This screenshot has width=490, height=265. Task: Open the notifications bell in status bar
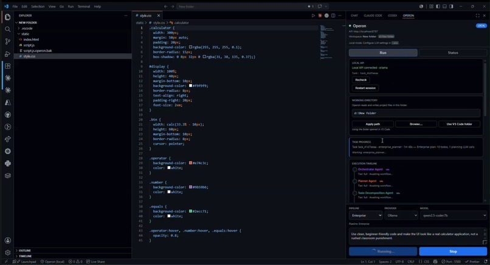pos(486,261)
